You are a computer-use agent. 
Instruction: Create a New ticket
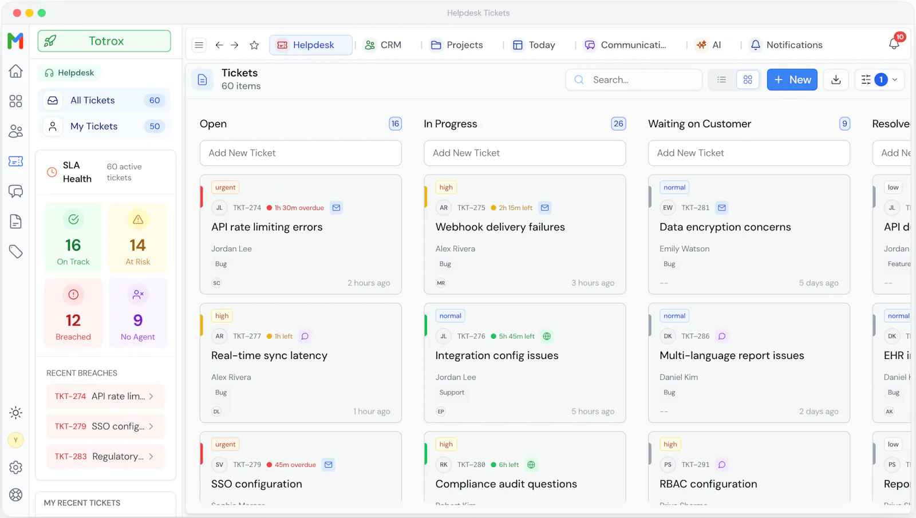792,80
